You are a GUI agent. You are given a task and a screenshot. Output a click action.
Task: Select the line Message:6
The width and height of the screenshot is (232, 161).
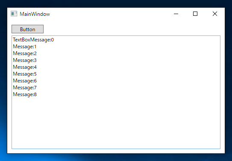25,81
